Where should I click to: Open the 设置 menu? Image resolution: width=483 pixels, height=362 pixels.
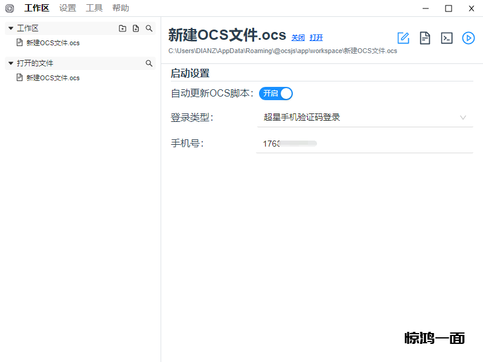click(x=68, y=8)
